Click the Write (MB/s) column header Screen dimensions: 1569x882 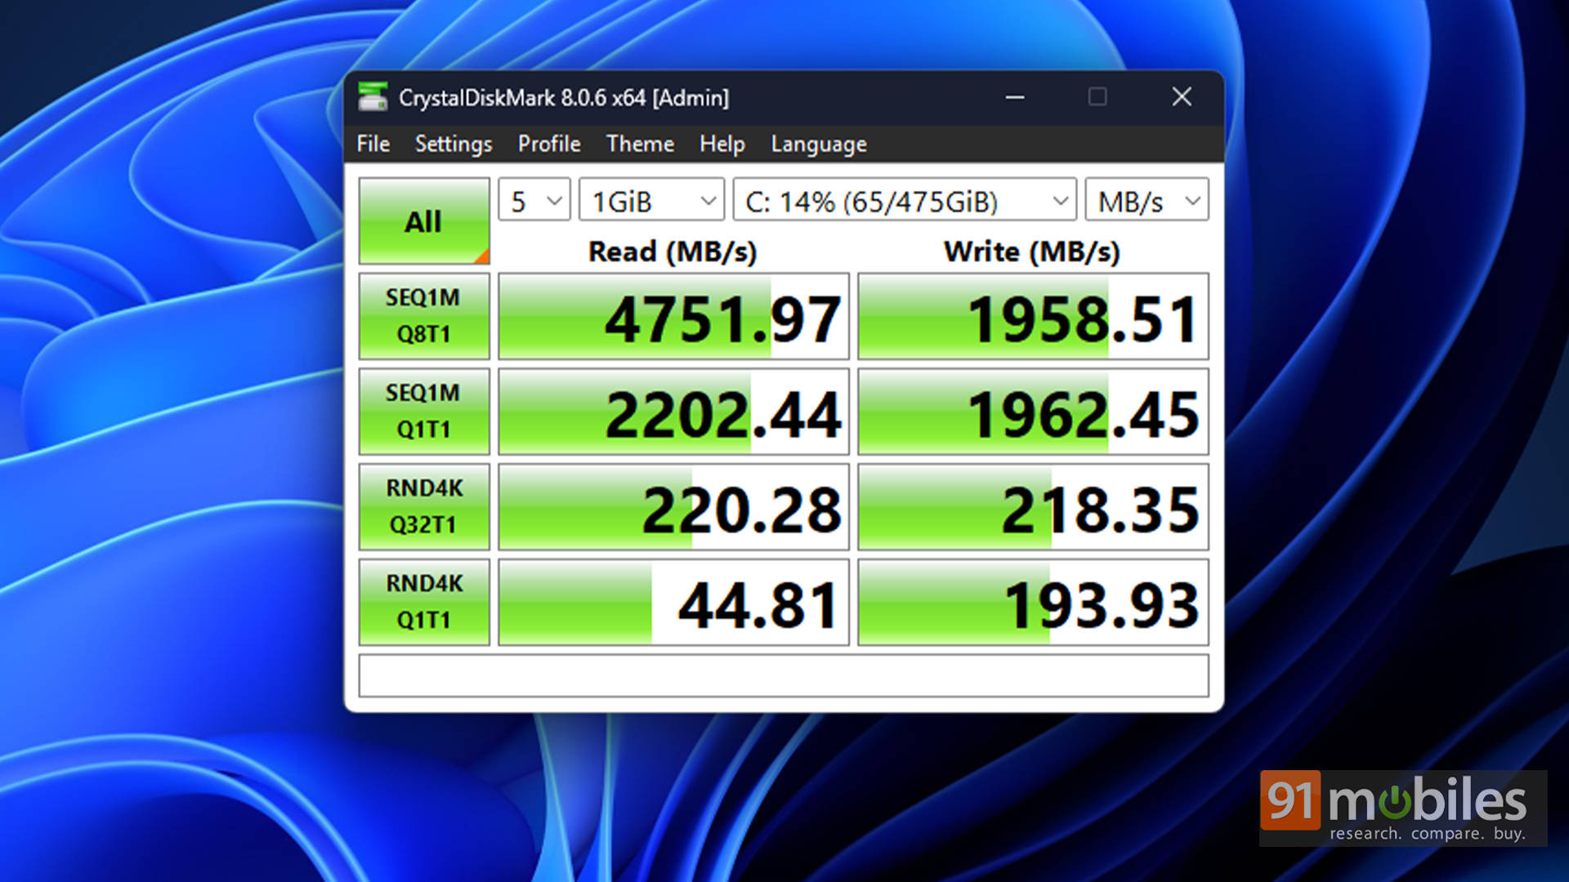(1032, 252)
